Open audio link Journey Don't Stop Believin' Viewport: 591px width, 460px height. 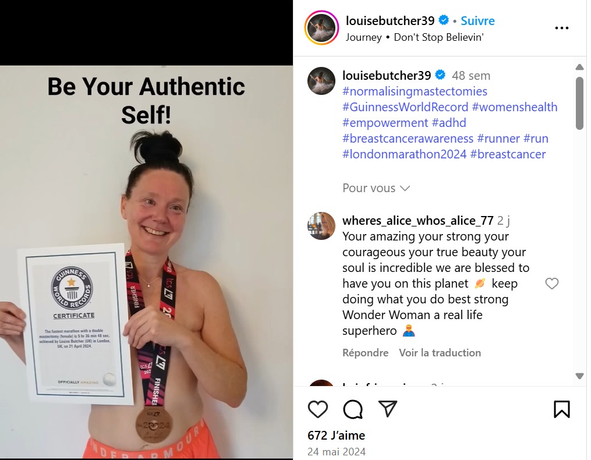tap(415, 37)
